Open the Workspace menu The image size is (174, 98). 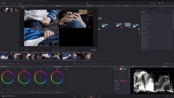tap(42, 1)
